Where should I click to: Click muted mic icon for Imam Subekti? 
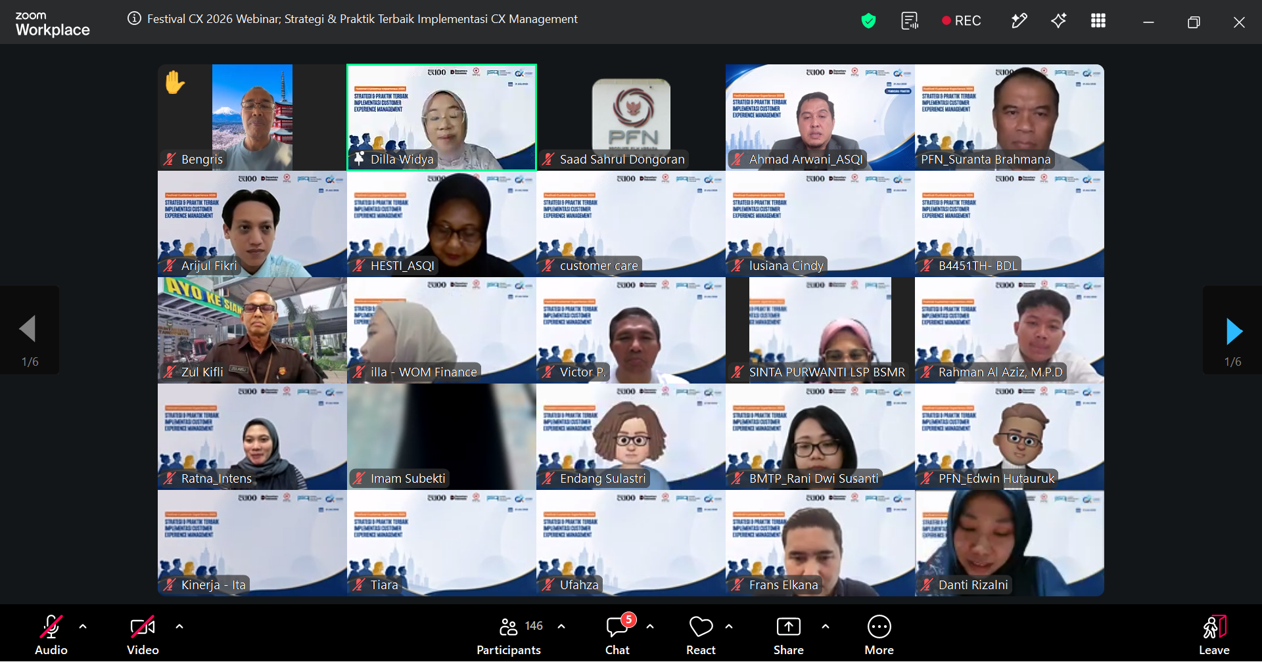pyautogui.click(x=359, y=478)
